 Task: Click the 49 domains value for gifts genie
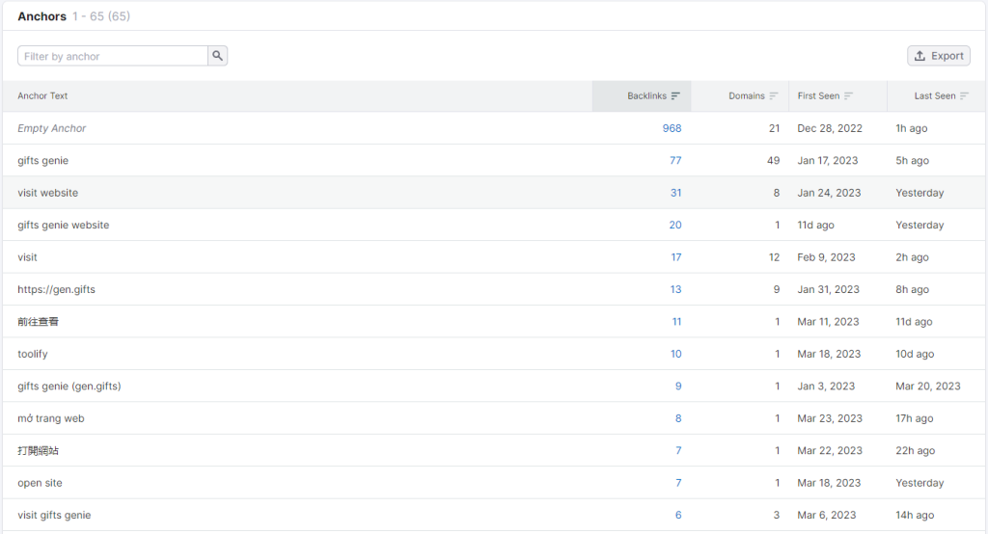pos(773,161)
